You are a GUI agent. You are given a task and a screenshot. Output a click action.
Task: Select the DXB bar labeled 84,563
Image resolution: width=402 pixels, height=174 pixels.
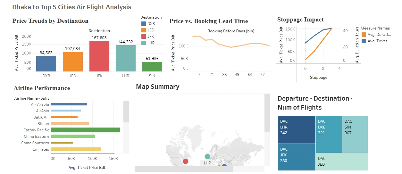46,63
